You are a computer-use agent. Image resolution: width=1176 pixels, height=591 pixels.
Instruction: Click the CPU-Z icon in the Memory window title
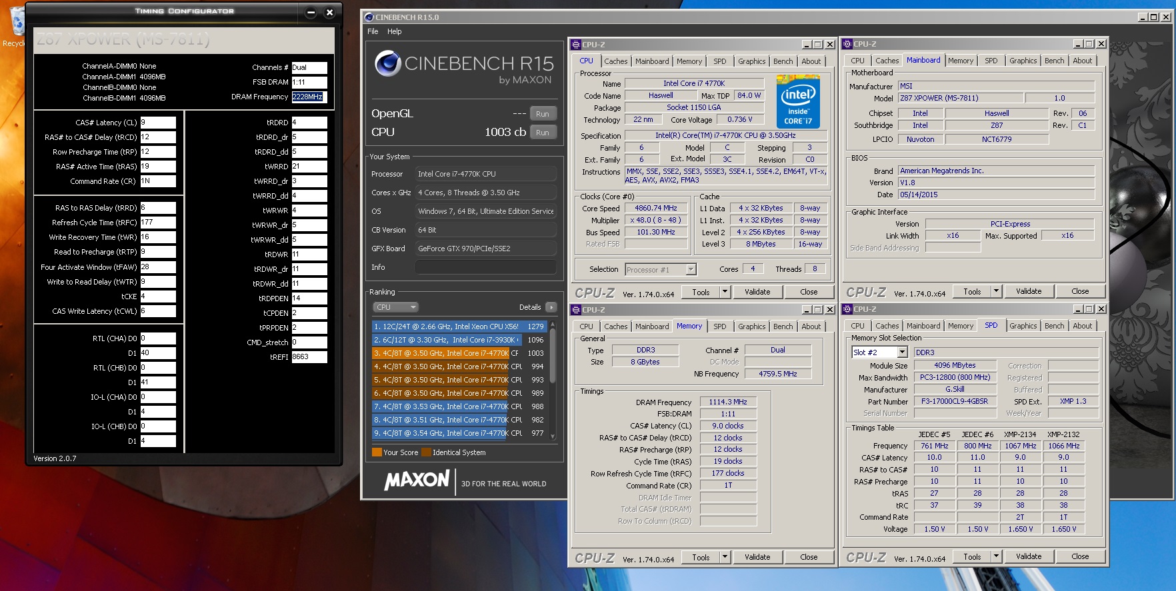click(x=576, y=310)
